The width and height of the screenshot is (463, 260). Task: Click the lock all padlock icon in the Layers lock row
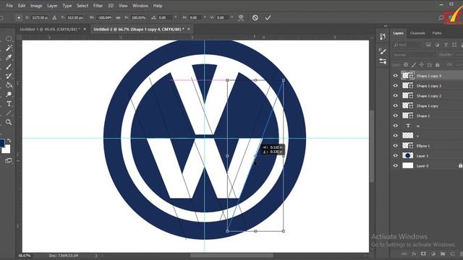coord(438,65)
